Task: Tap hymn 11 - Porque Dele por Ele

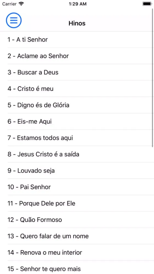Action: coord(77,203)
